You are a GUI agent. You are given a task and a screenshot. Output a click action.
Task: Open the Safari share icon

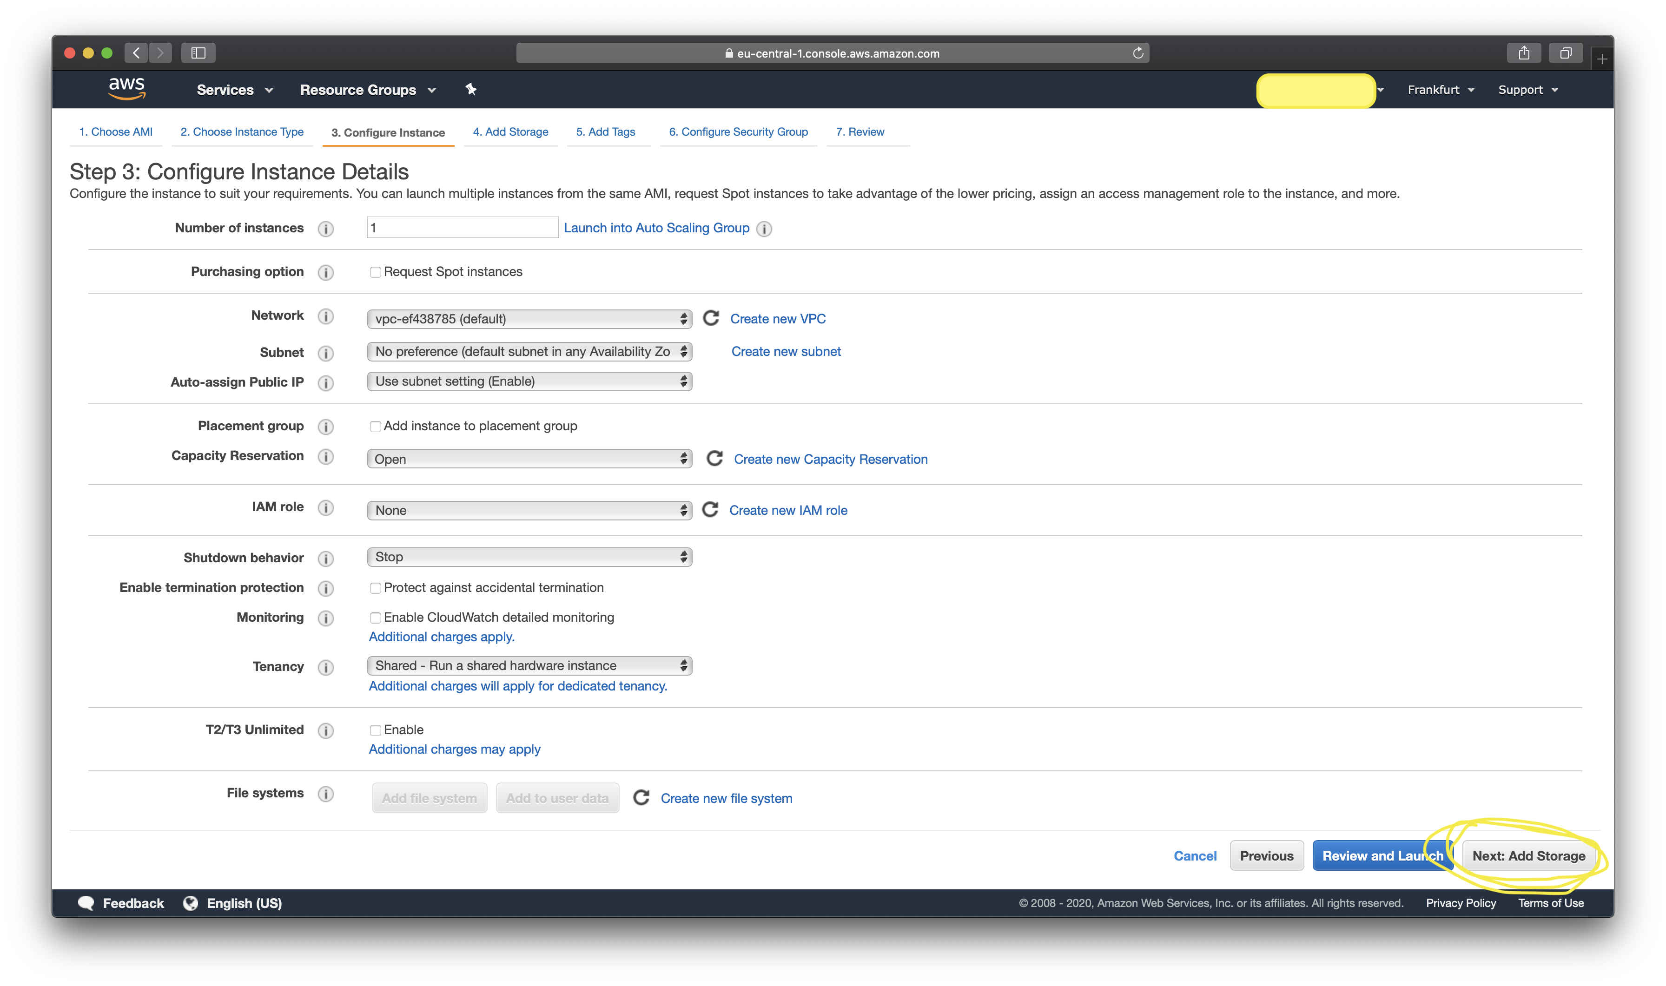(x=1524, y=53)
